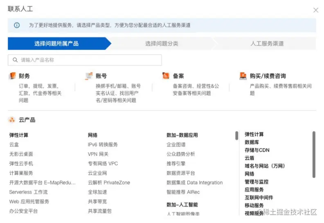This screenshot has height=223, width=324.
Task: Choose 专有网络 VPC product
Action: pos(103,164)
